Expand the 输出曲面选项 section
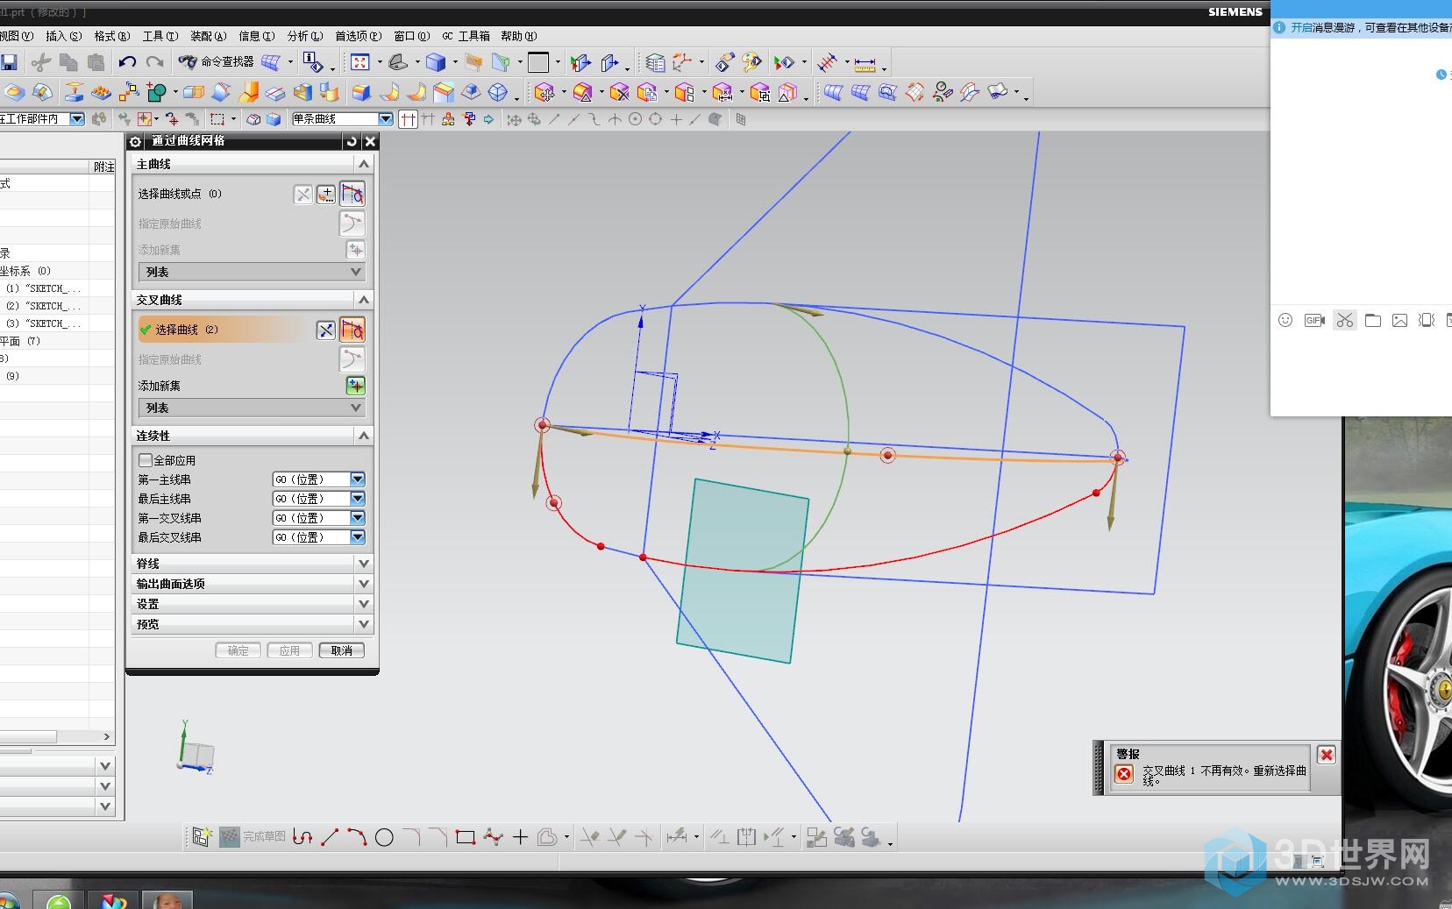The height and width of the screenshot is (909, 1452). pos(364,584)
